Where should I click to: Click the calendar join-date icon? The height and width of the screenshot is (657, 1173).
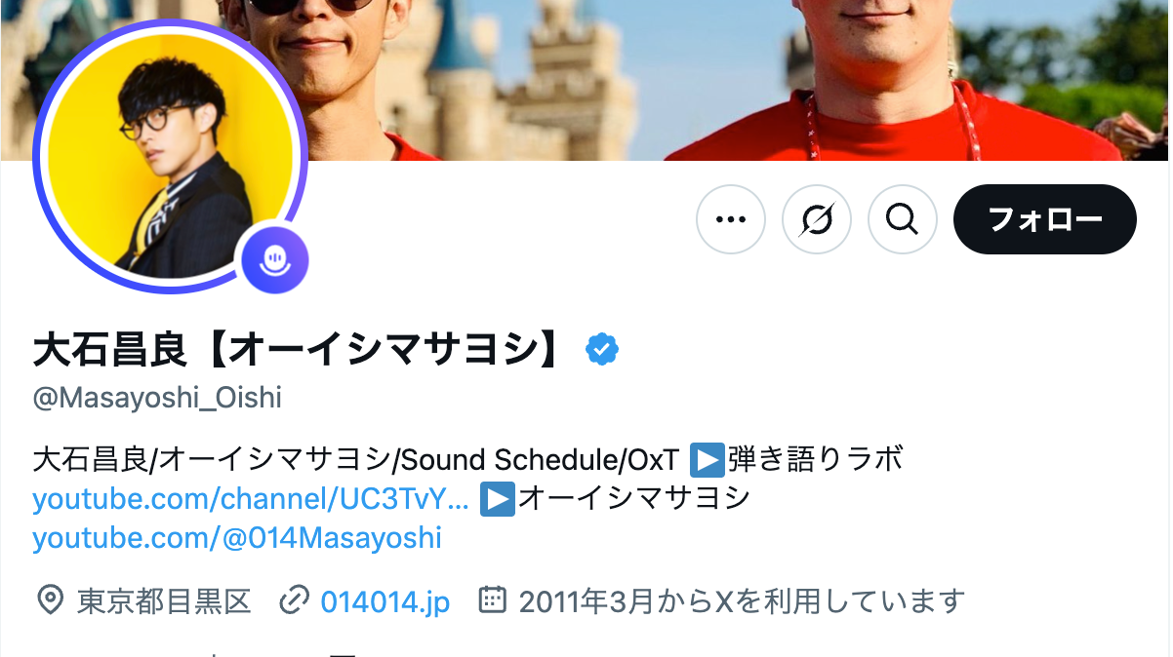pos(493,599)
